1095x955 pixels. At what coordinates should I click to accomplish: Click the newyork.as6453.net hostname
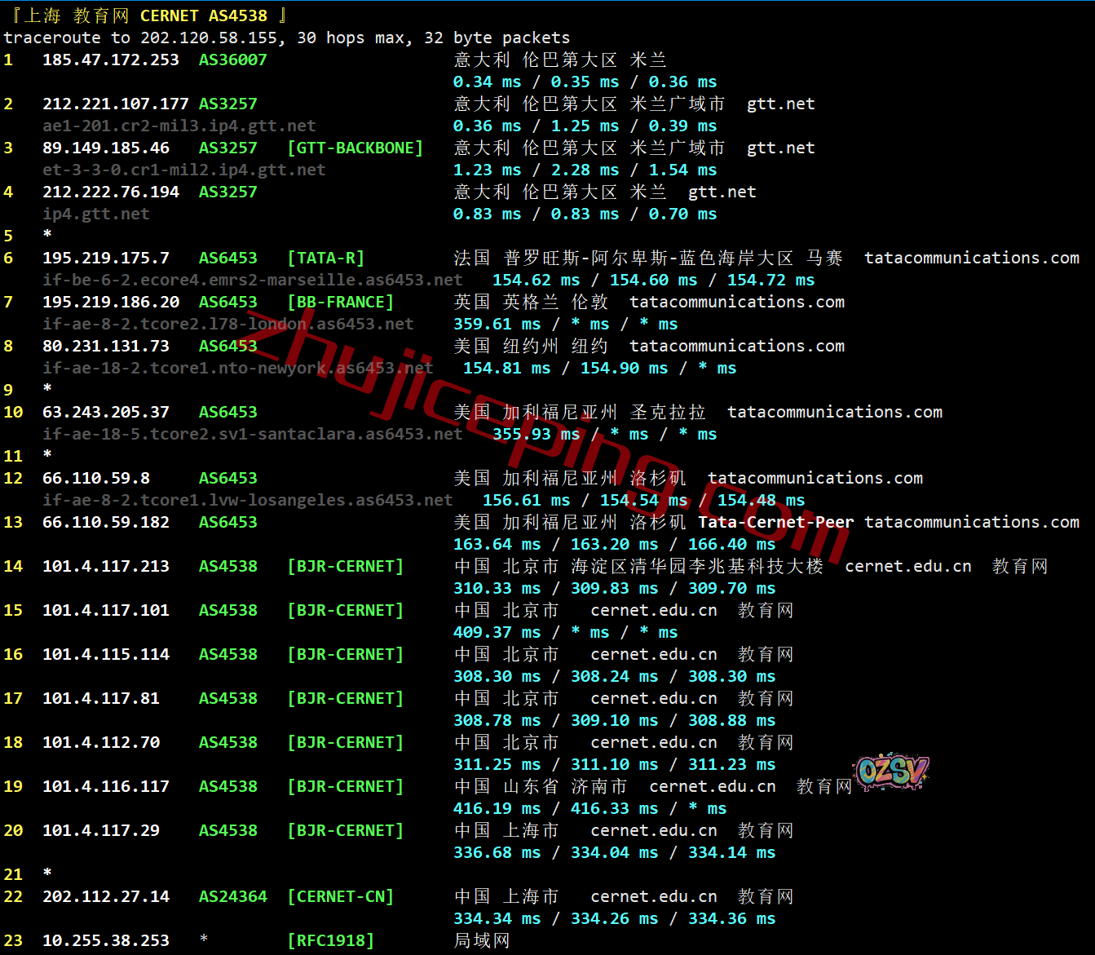tap(237, 368)
